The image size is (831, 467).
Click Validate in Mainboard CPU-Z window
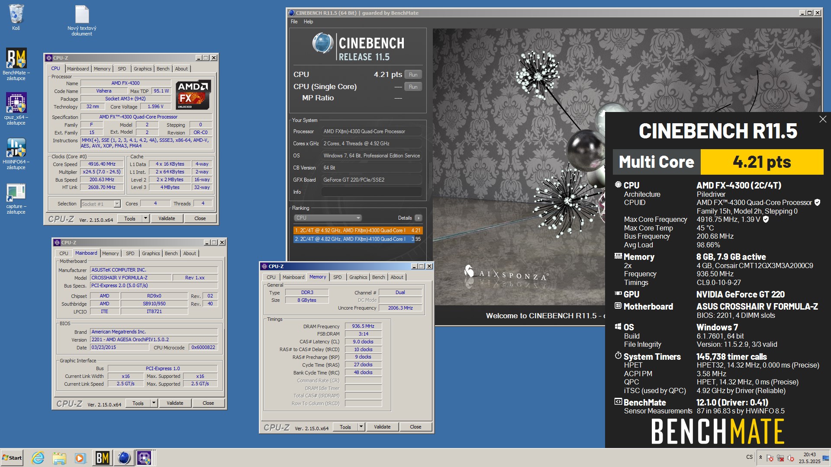(175, 403)
